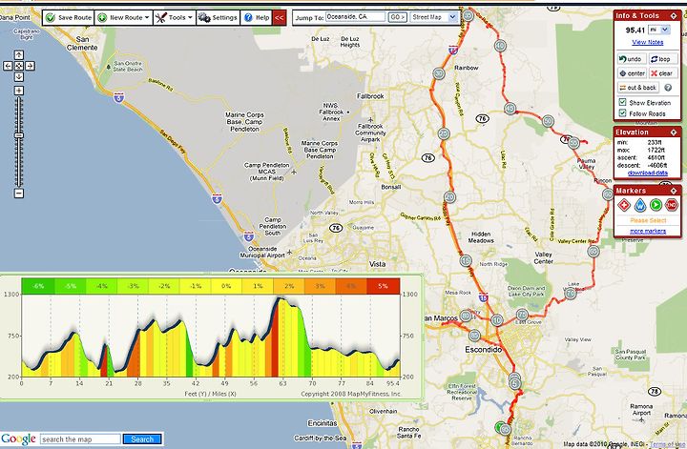Open the Help menu
This screenshot has height=449, width=687.
click(257, 17)
